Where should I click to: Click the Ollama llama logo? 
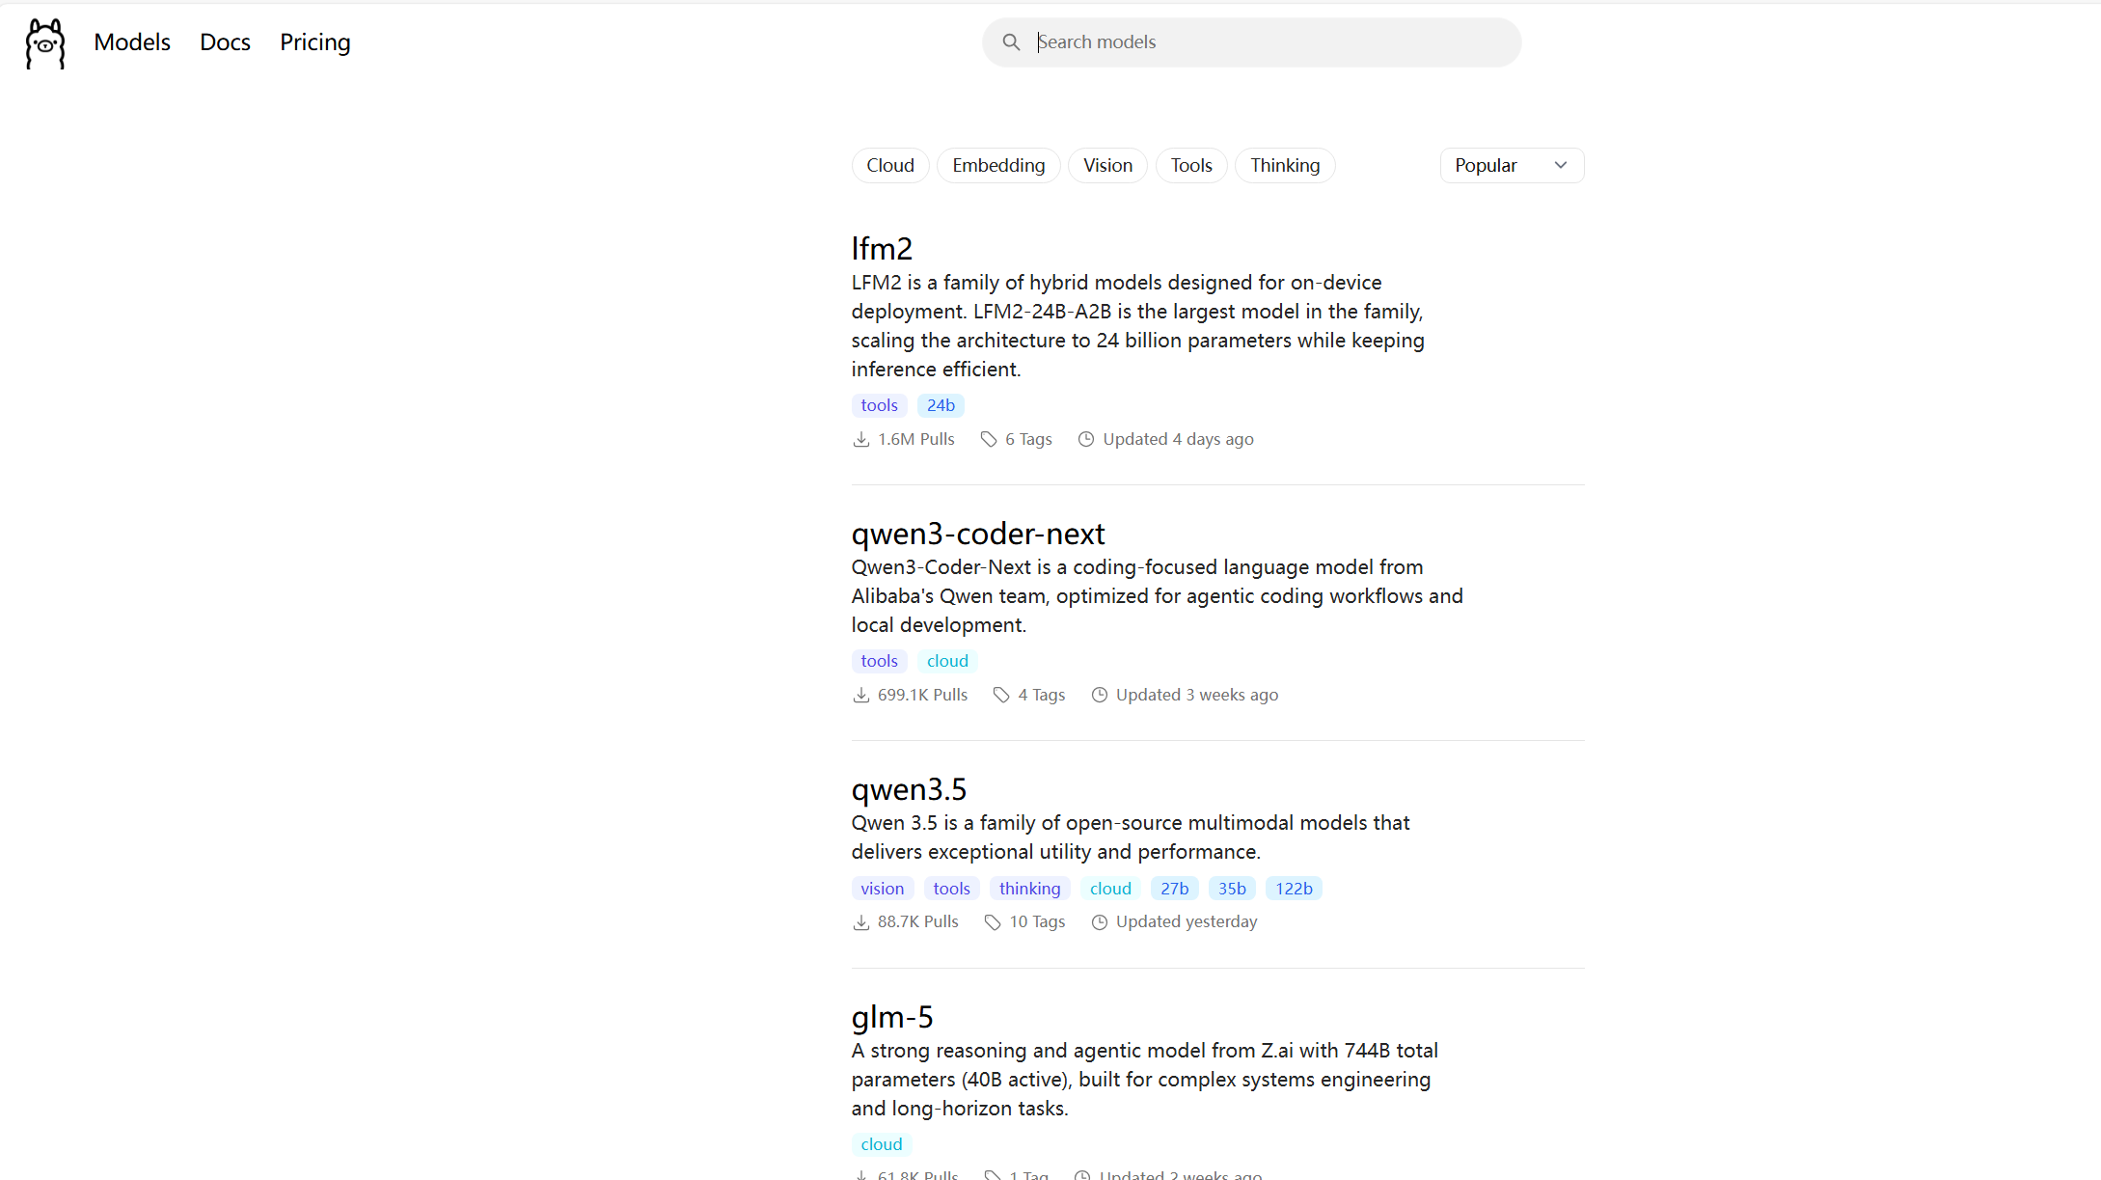coord(44,43)
